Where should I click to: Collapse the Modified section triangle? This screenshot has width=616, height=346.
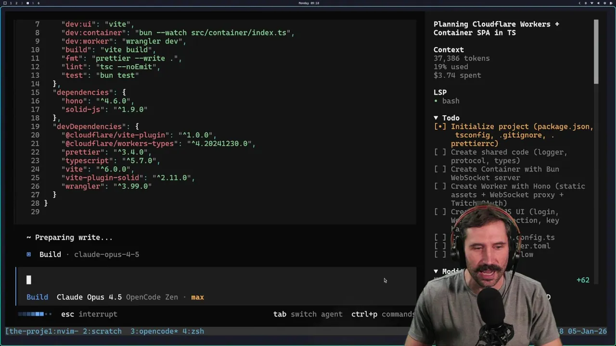(436, 272)
